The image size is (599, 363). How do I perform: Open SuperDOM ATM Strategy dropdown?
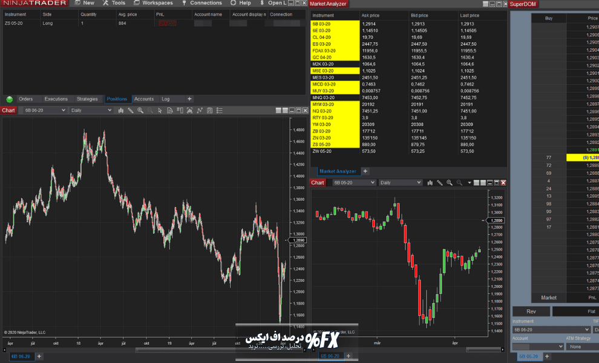coord(583,347)
